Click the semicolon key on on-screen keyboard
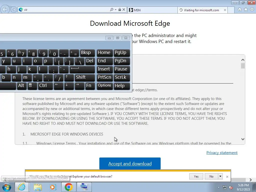This screenshot has height=192, width=256. click(53, 69)
